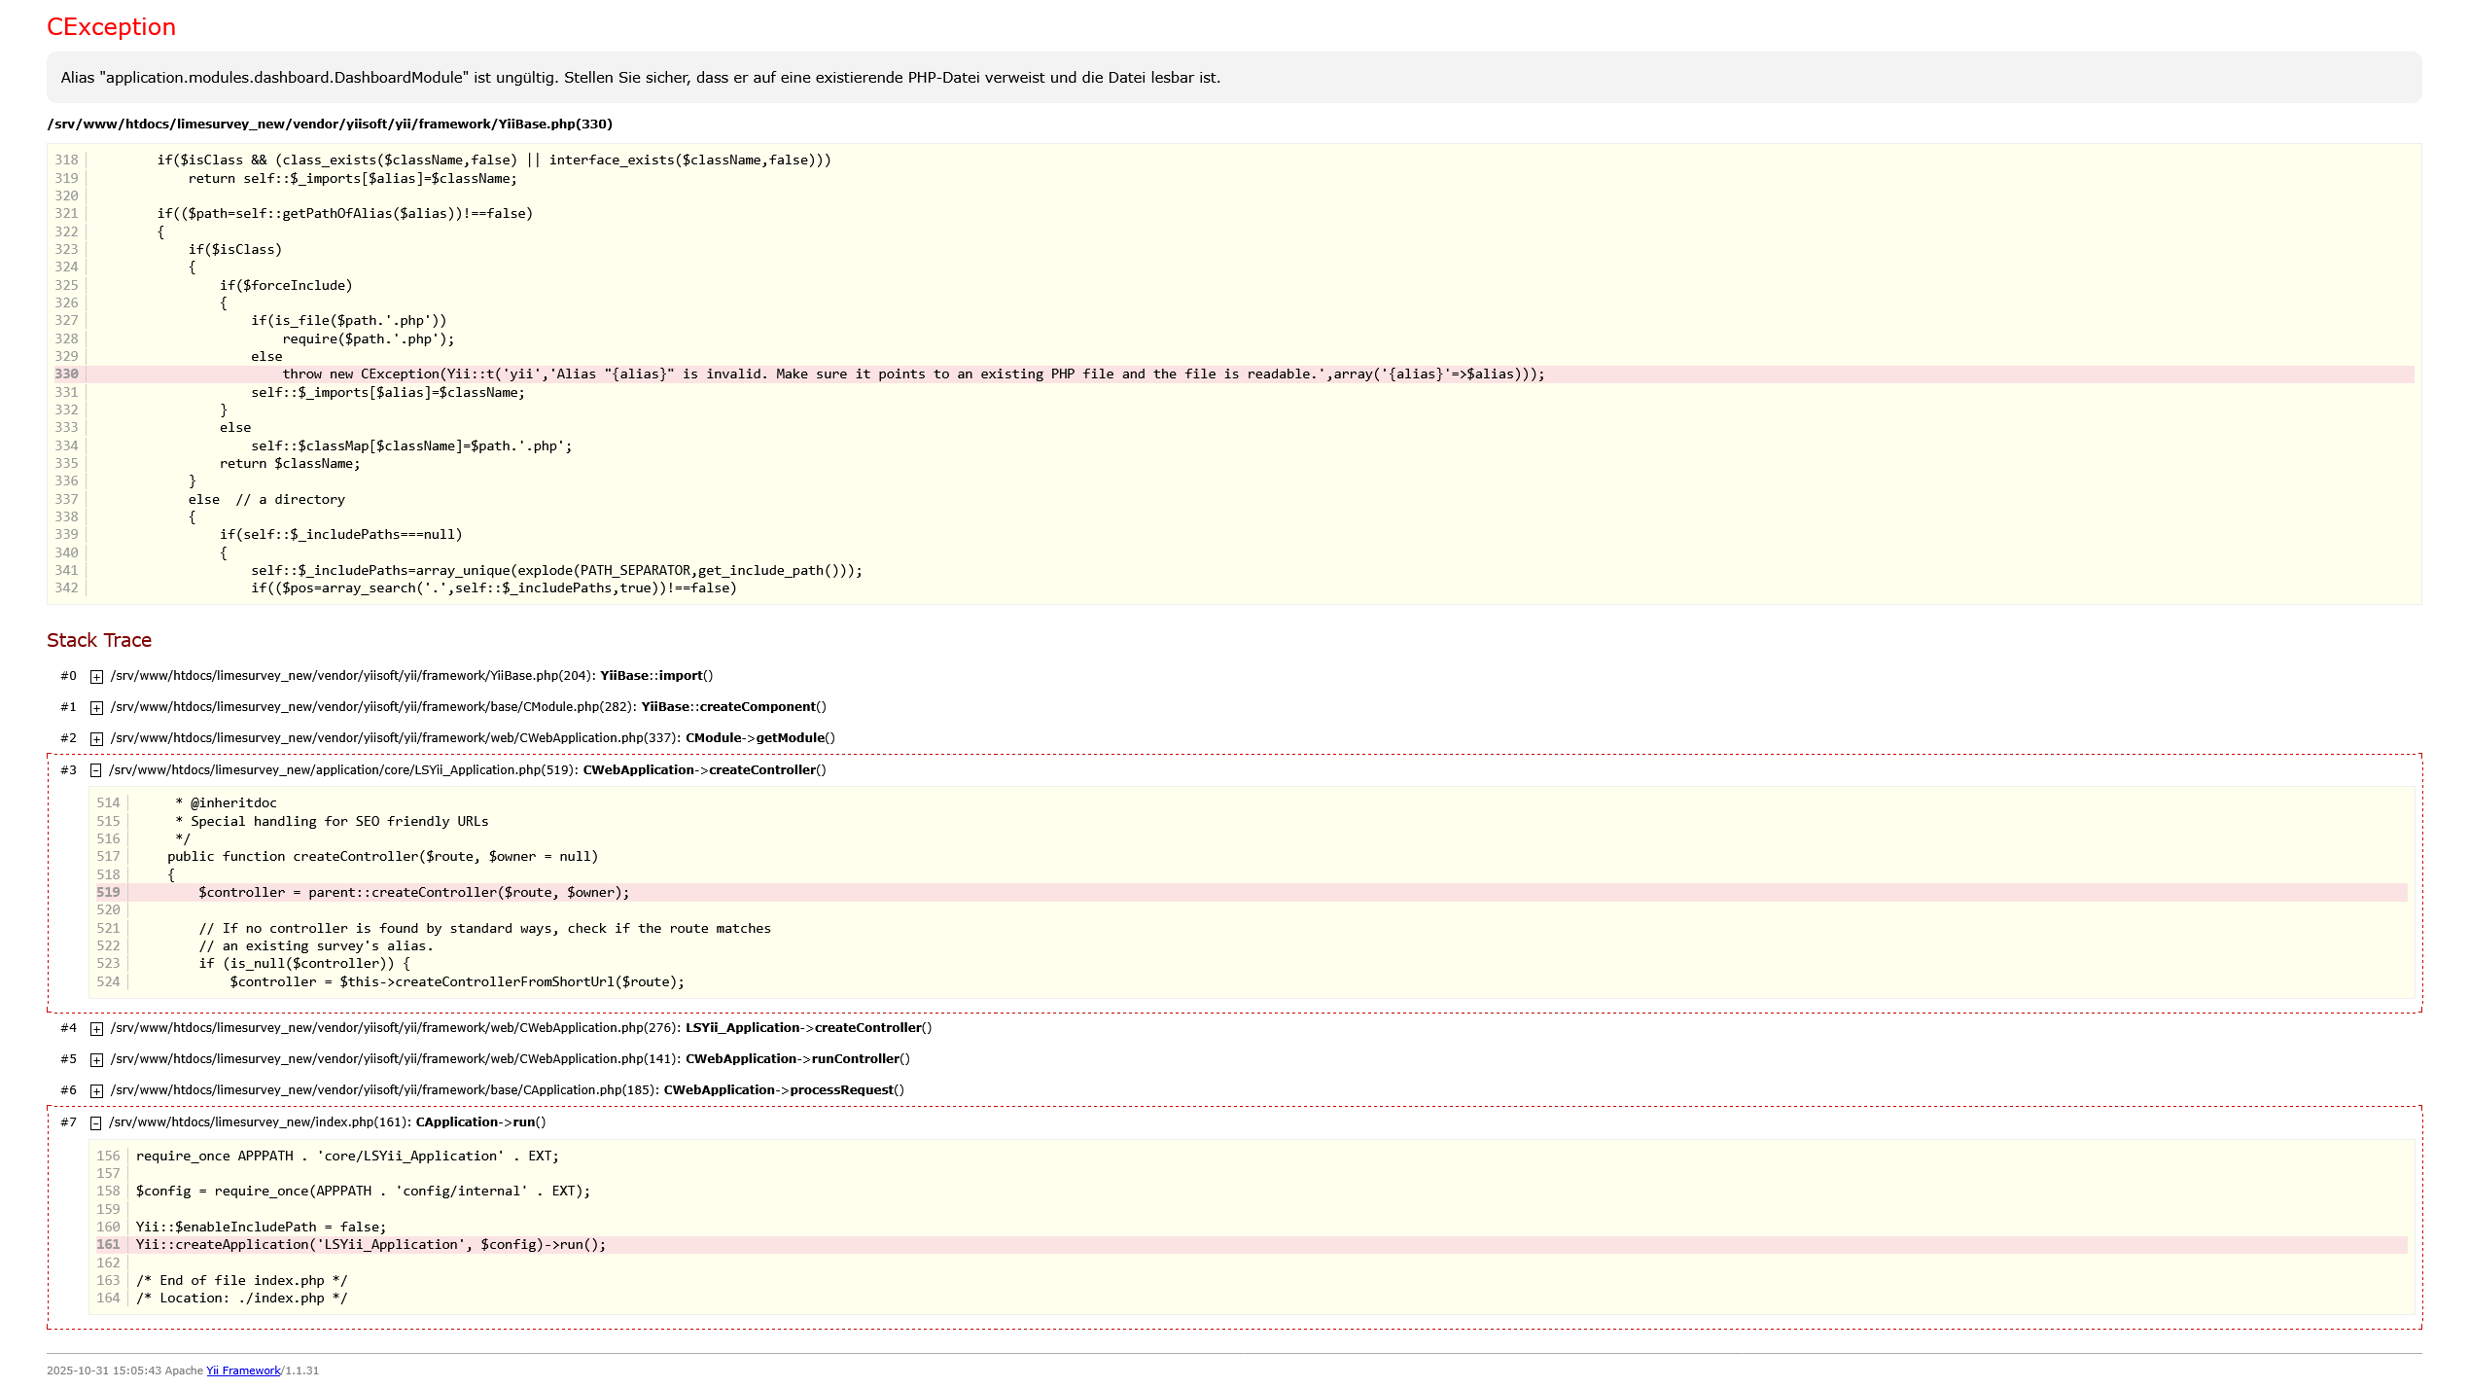Click highlighted line 161 createApplication code
This screenshot has width=2469, height=1388.
click(x=370, y=1245)
